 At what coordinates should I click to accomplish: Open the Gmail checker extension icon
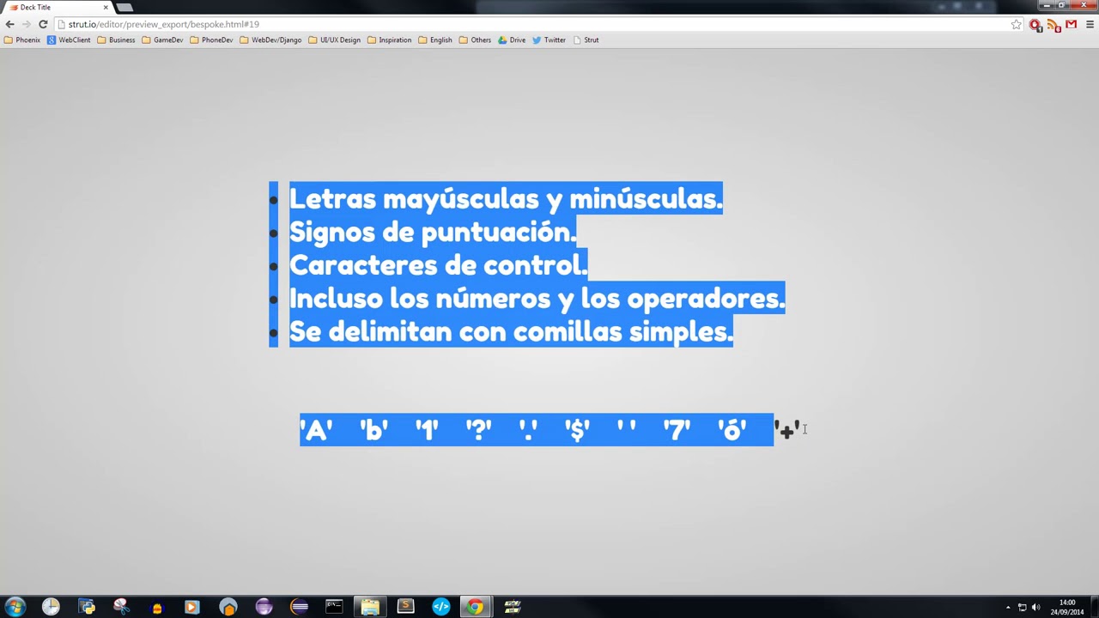tap(1071, 24)
